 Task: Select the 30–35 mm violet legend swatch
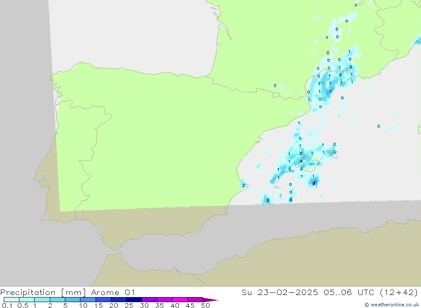pos(149,300)
